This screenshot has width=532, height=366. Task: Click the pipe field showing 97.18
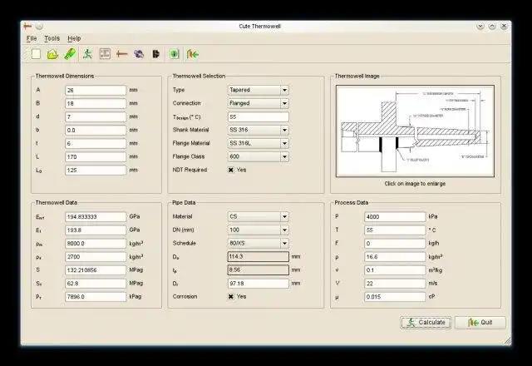coord(259,283)
